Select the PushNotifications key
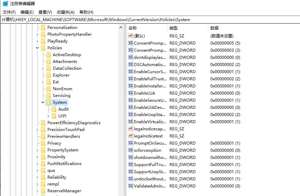The width and height of the screenshot is (300, 196). [64, 164]
